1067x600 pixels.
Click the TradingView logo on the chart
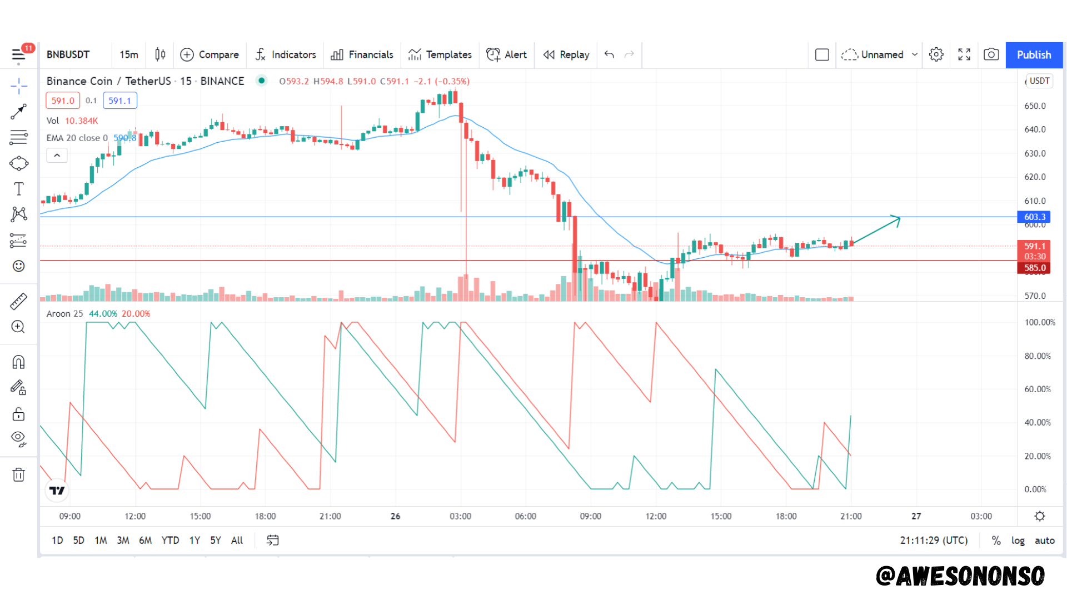tap(57, 491)
